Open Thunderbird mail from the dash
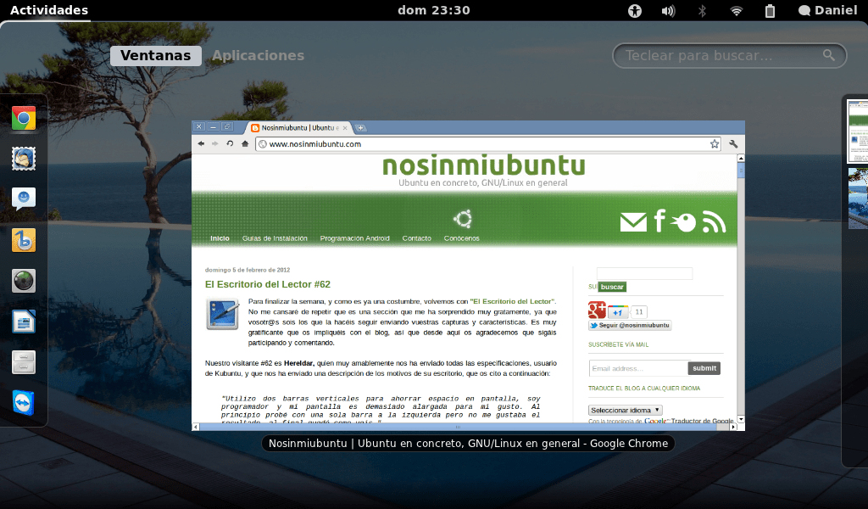Image resolution: width=868 pixels, height=509 pixels. tap(24, 159)
